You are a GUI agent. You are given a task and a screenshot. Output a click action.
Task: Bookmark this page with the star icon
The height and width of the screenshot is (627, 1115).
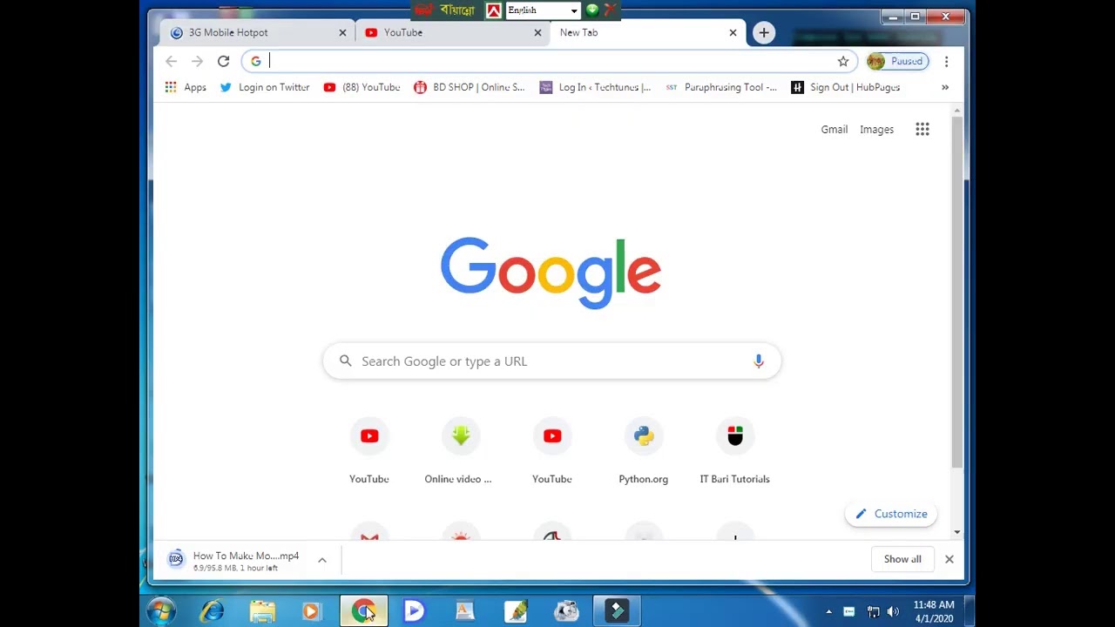[x=843, y=61]
